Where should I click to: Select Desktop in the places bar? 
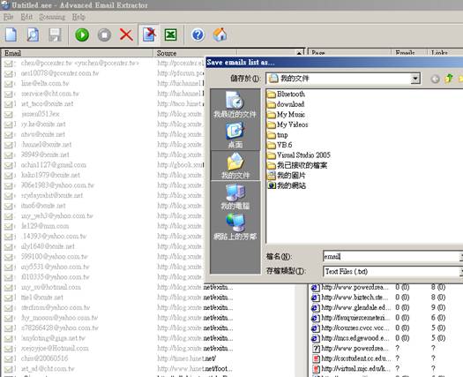(x=235, y=135)
